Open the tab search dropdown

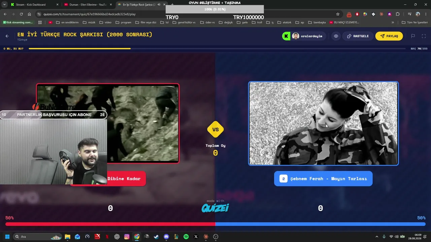click(4, 5)
